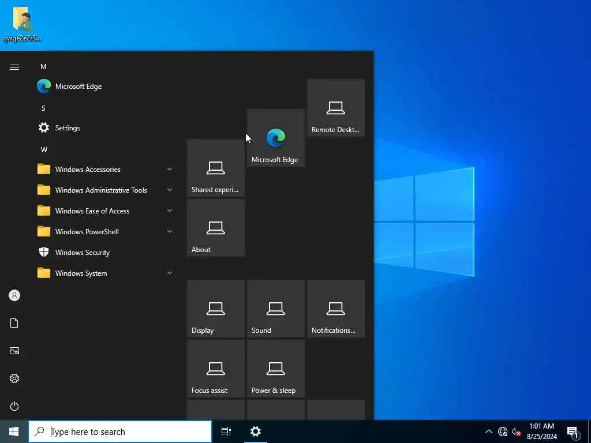Click the Windows Start button
The width and height of the screenshot is (591, 443).
pos(14,431)
